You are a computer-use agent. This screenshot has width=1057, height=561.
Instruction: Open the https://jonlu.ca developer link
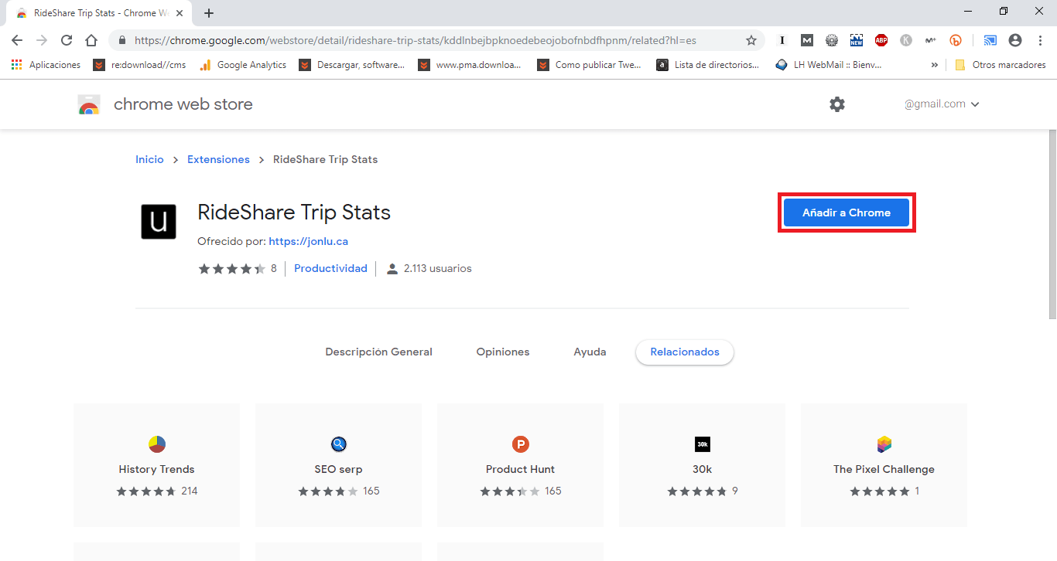(308, 241)
